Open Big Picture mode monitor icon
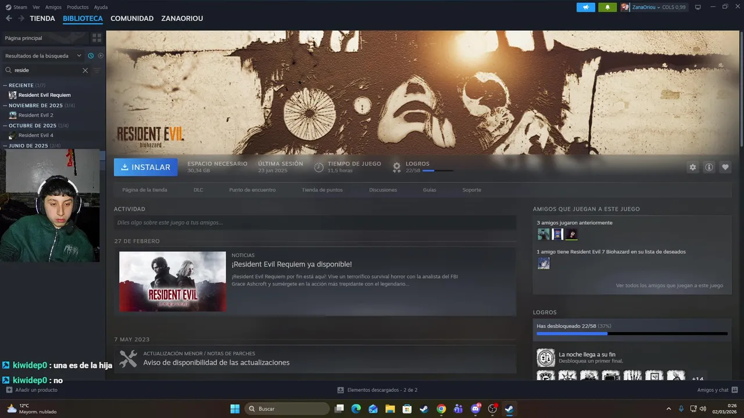This screenshot has width=744, height=418. (698, 7)
